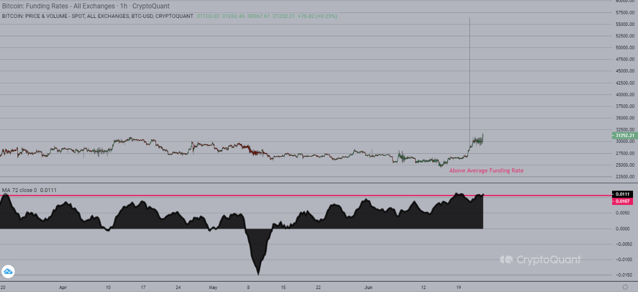Click the May label on time axis
This screenshot has width=638, height=292.
[213, 287]
